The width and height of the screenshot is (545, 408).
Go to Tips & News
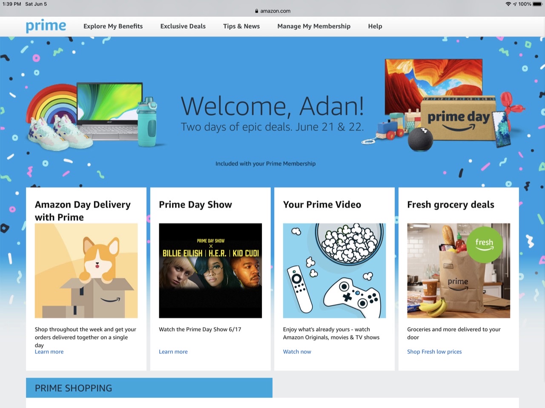point(241,26)
